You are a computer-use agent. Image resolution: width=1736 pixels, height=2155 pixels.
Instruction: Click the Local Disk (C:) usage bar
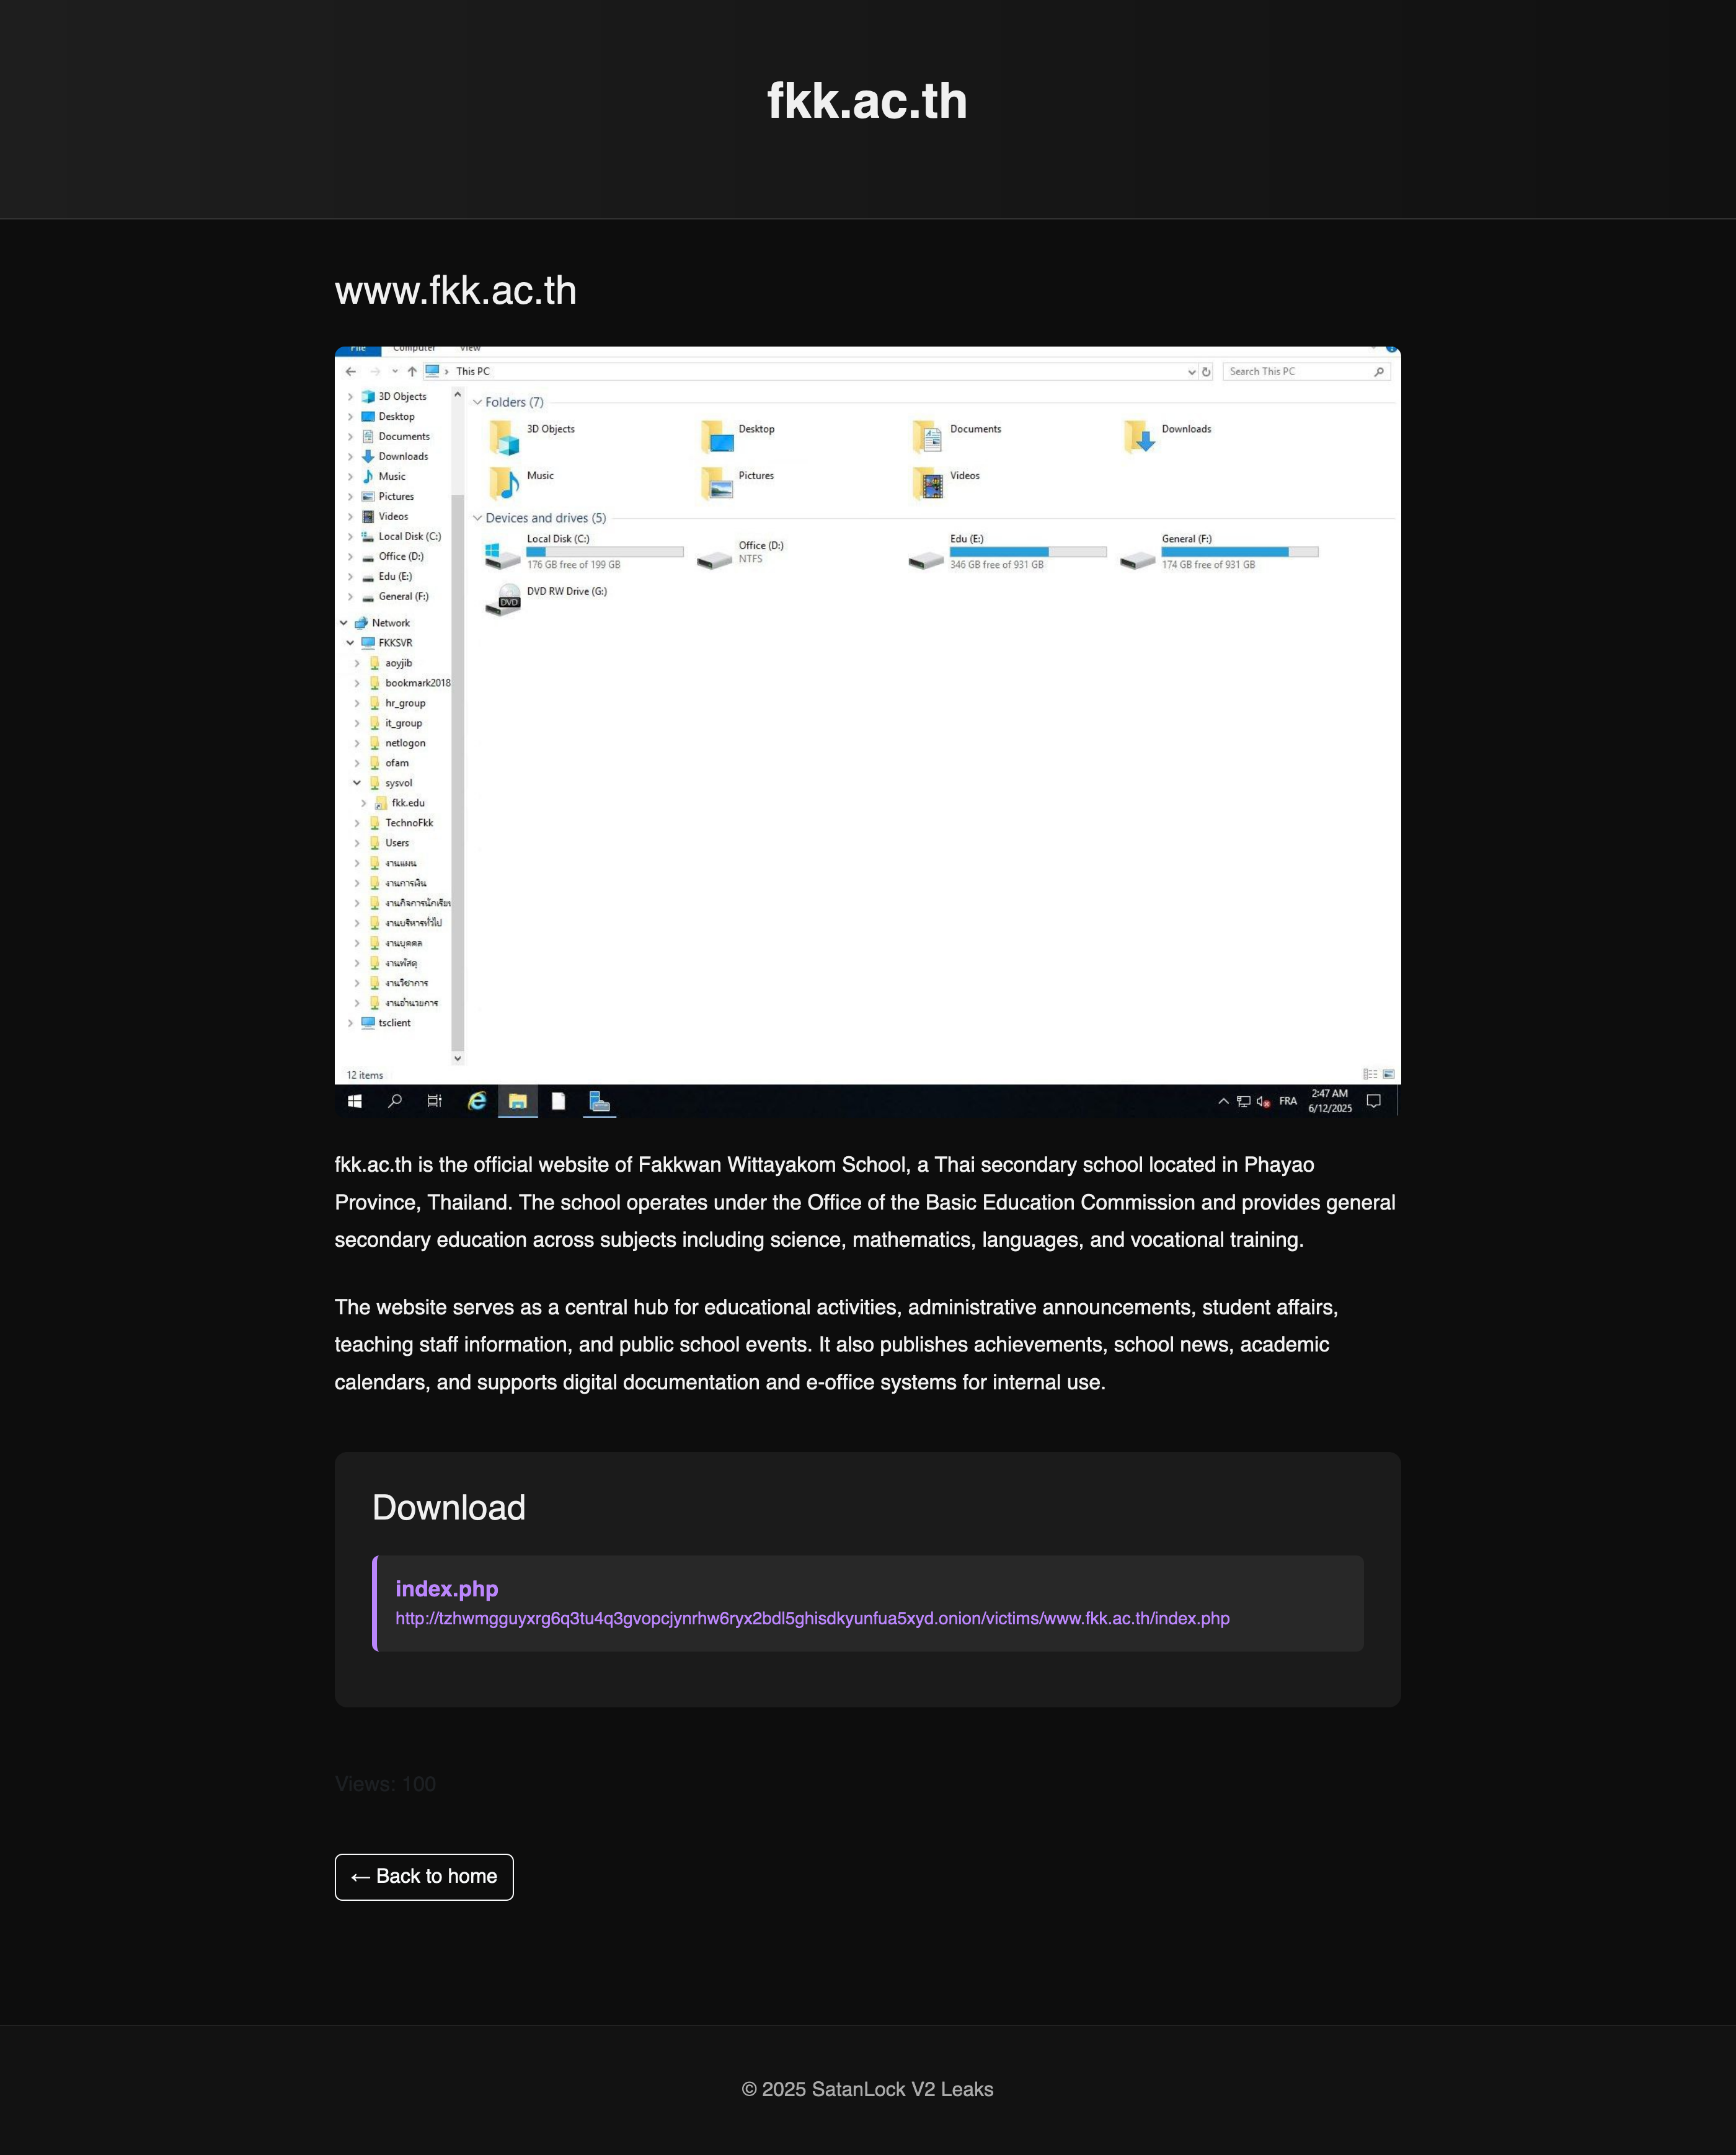[x=605, y=552]
